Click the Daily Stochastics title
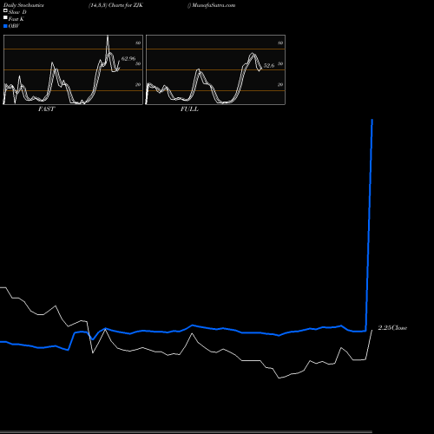 (x=23, y=5)
